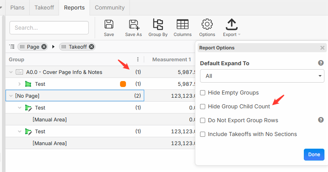Collapse the A0.0 Cover Page group
This screenshot has height=172, width=328.
click(x=10, y=72)
